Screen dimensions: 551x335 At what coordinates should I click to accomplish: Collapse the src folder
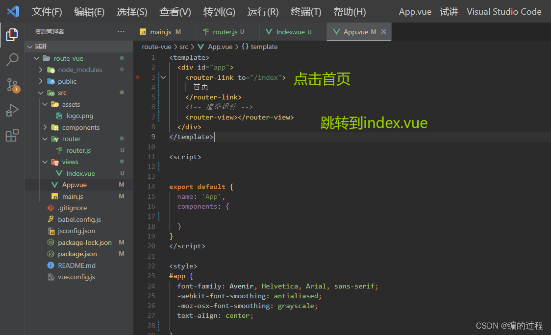pyautogui.click(x=41, y=93)
